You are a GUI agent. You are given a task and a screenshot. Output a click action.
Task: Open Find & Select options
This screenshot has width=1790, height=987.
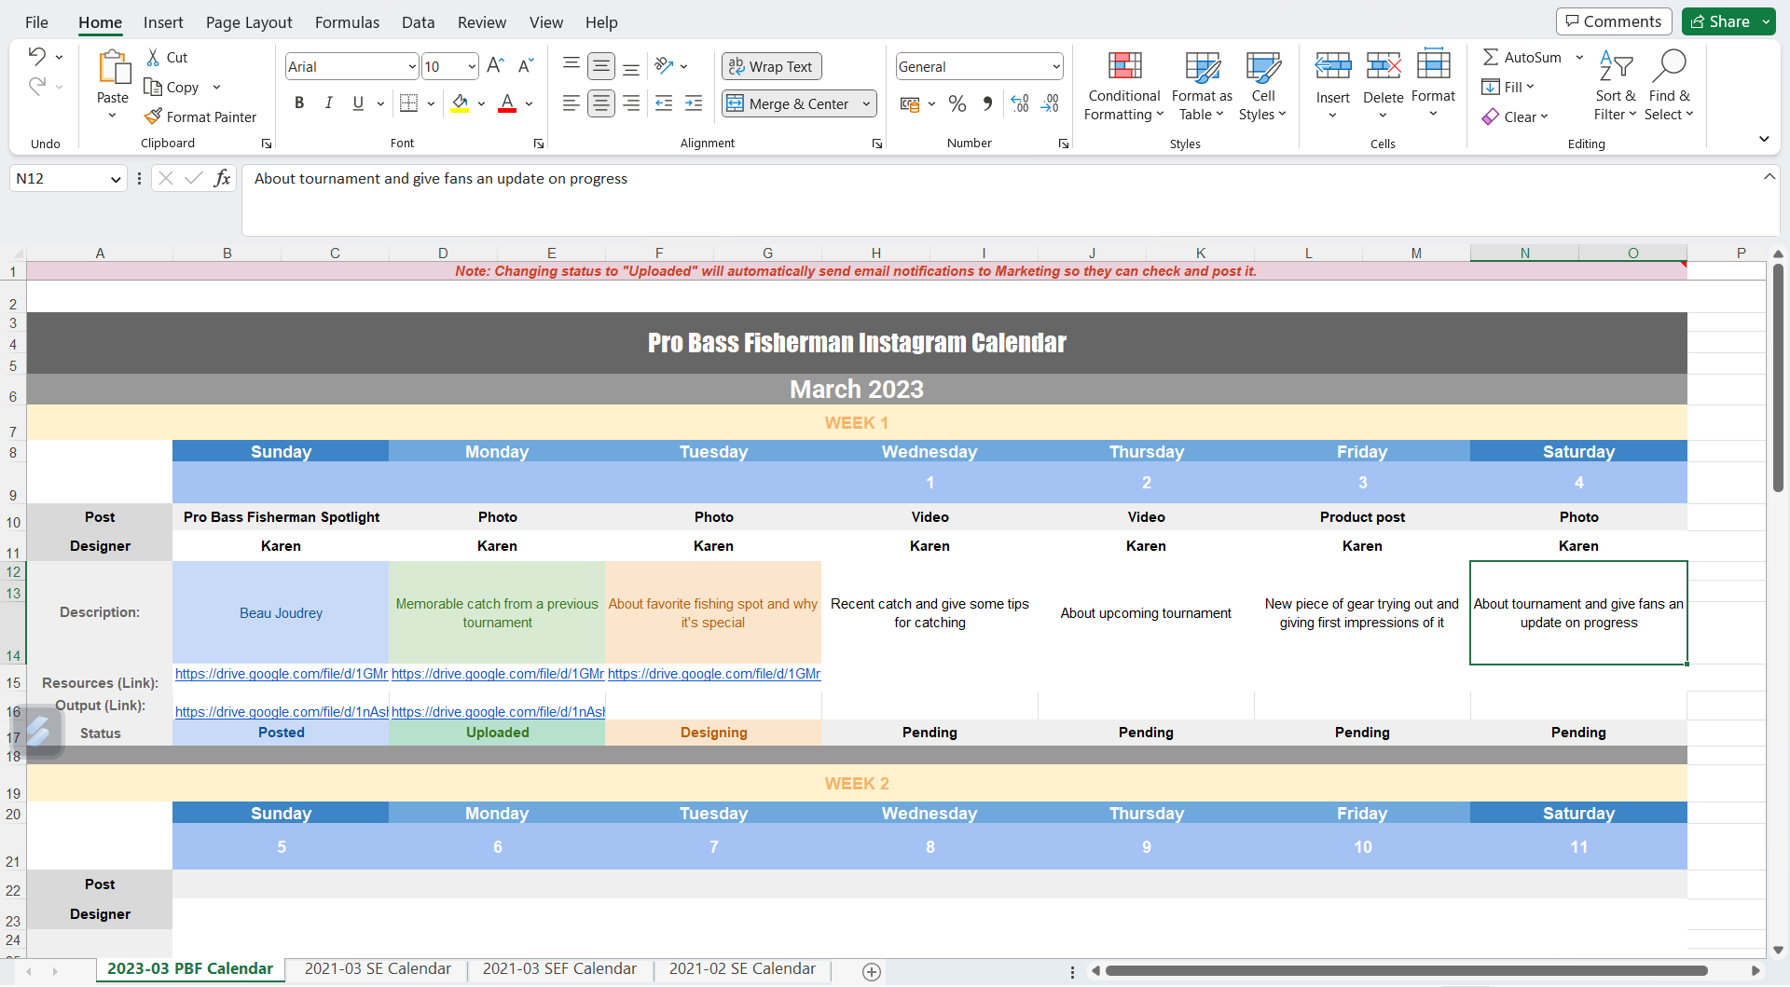click(x=1669, y=86)
